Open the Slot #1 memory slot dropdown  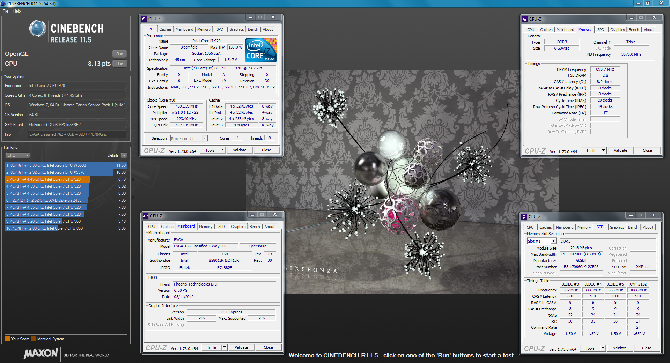[542, 241]
